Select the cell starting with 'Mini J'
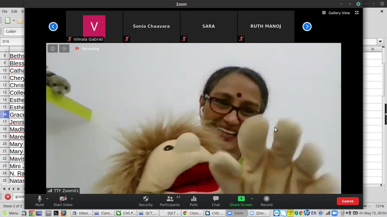 [17, 166]
